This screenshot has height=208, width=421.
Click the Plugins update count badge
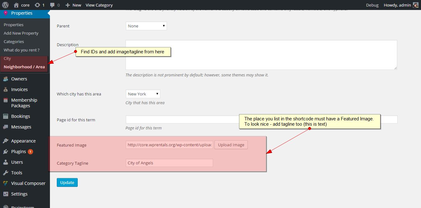pyautogui.click(x=30, y=152)
